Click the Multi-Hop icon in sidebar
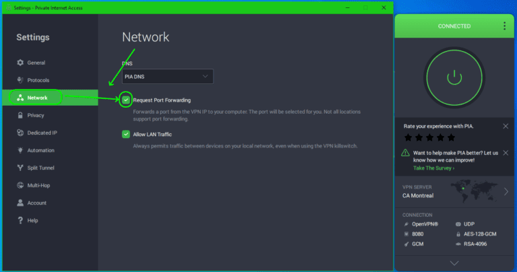Viewport: 517px width, 272px height. pos(21,185)
